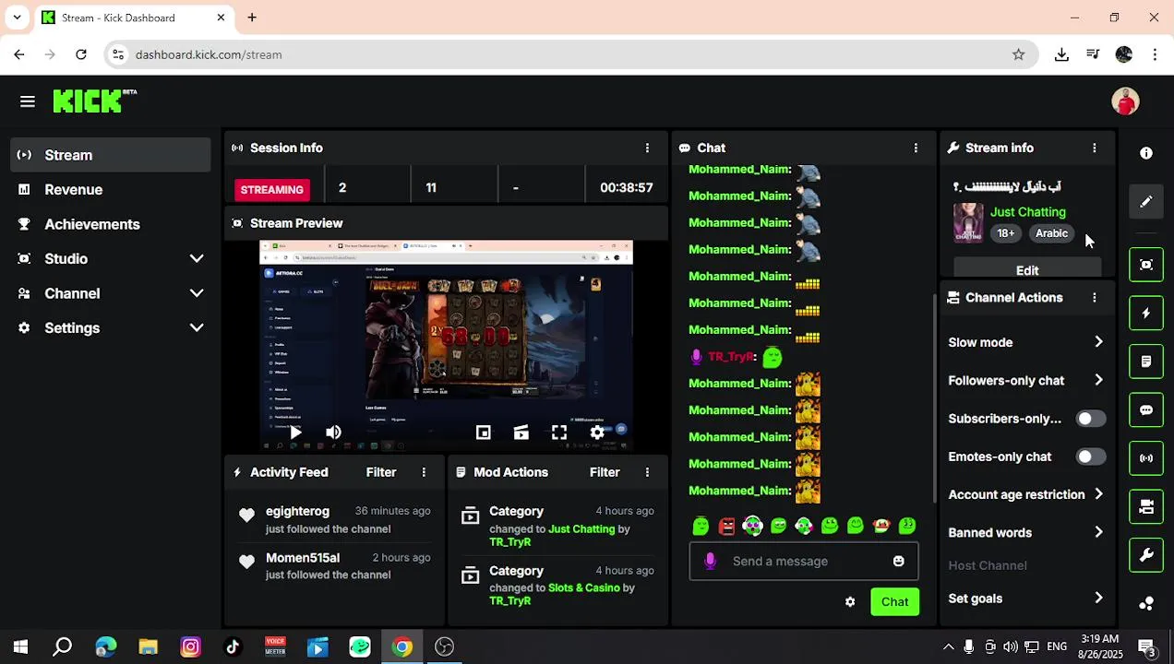Viewport: 1174px width, 664px height.
Task: Toggle the Session Info broadcast icon in sidebar
Action: click(1146, 458)
